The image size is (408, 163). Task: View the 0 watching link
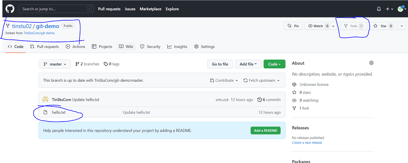pyautogui.click(x=308, y=100)
